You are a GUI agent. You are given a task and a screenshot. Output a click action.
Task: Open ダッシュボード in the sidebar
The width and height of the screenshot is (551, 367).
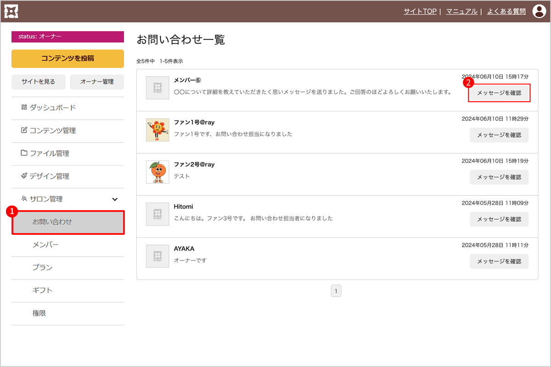[52, 108]
